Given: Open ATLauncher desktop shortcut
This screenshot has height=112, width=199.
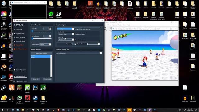Looking at the screenshot, I should coord(4,36).
